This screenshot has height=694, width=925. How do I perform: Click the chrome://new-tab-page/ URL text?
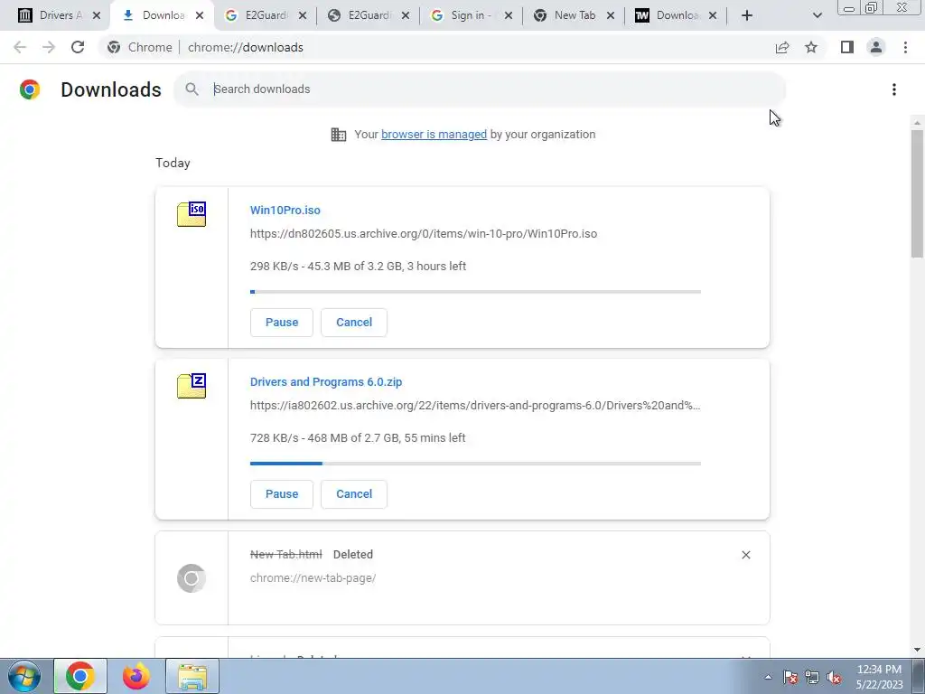point(313,578)
